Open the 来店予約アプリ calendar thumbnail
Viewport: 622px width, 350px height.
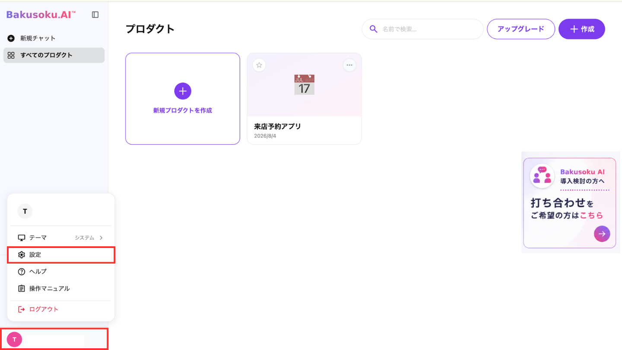pos(305,85)
